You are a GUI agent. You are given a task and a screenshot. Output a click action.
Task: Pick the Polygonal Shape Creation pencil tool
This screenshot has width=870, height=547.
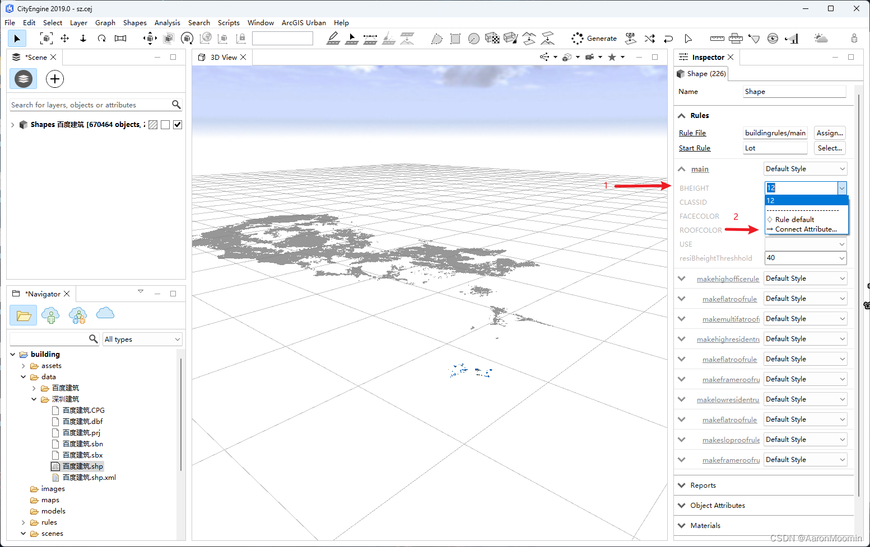333,38
